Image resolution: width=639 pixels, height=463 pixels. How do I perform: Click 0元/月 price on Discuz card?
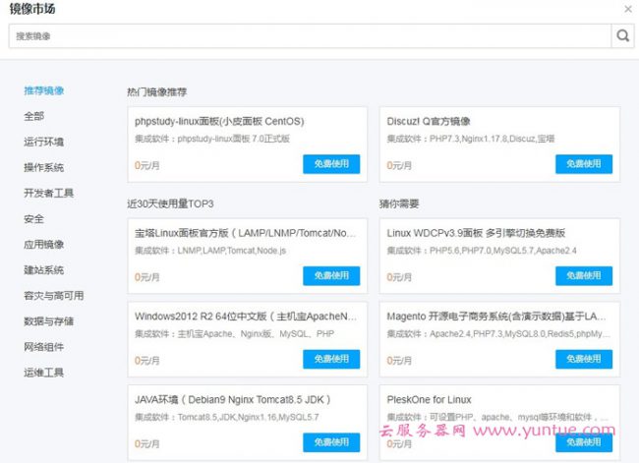pyautogui.click(x=399, y=165)
